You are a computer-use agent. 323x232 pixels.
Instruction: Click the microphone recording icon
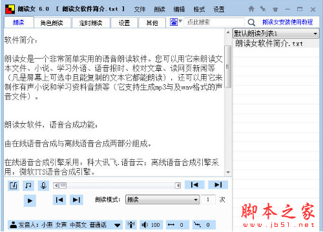pyautogui.click(x=43, y=186)
